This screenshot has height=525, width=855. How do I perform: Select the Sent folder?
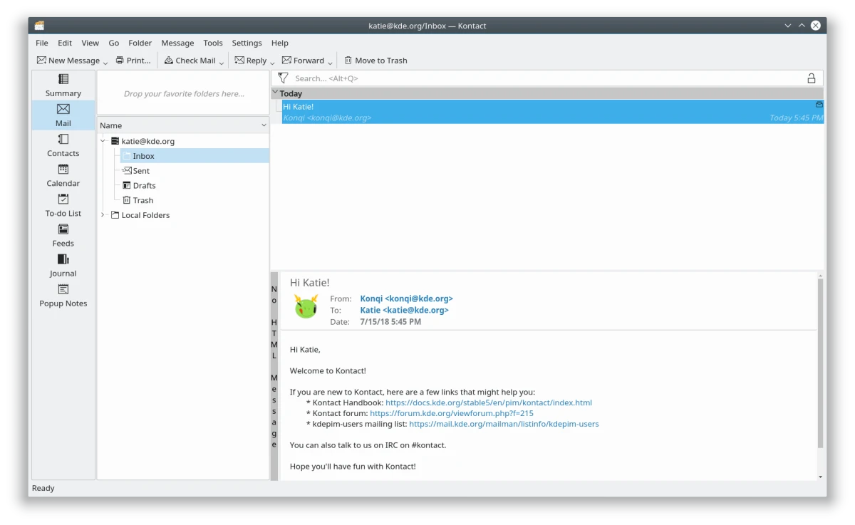tap(141, 171)
